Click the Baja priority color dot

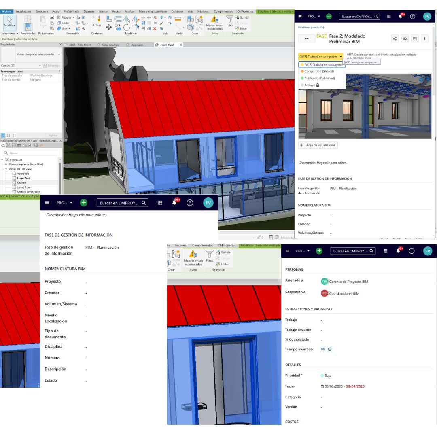[x=322, y=375]
